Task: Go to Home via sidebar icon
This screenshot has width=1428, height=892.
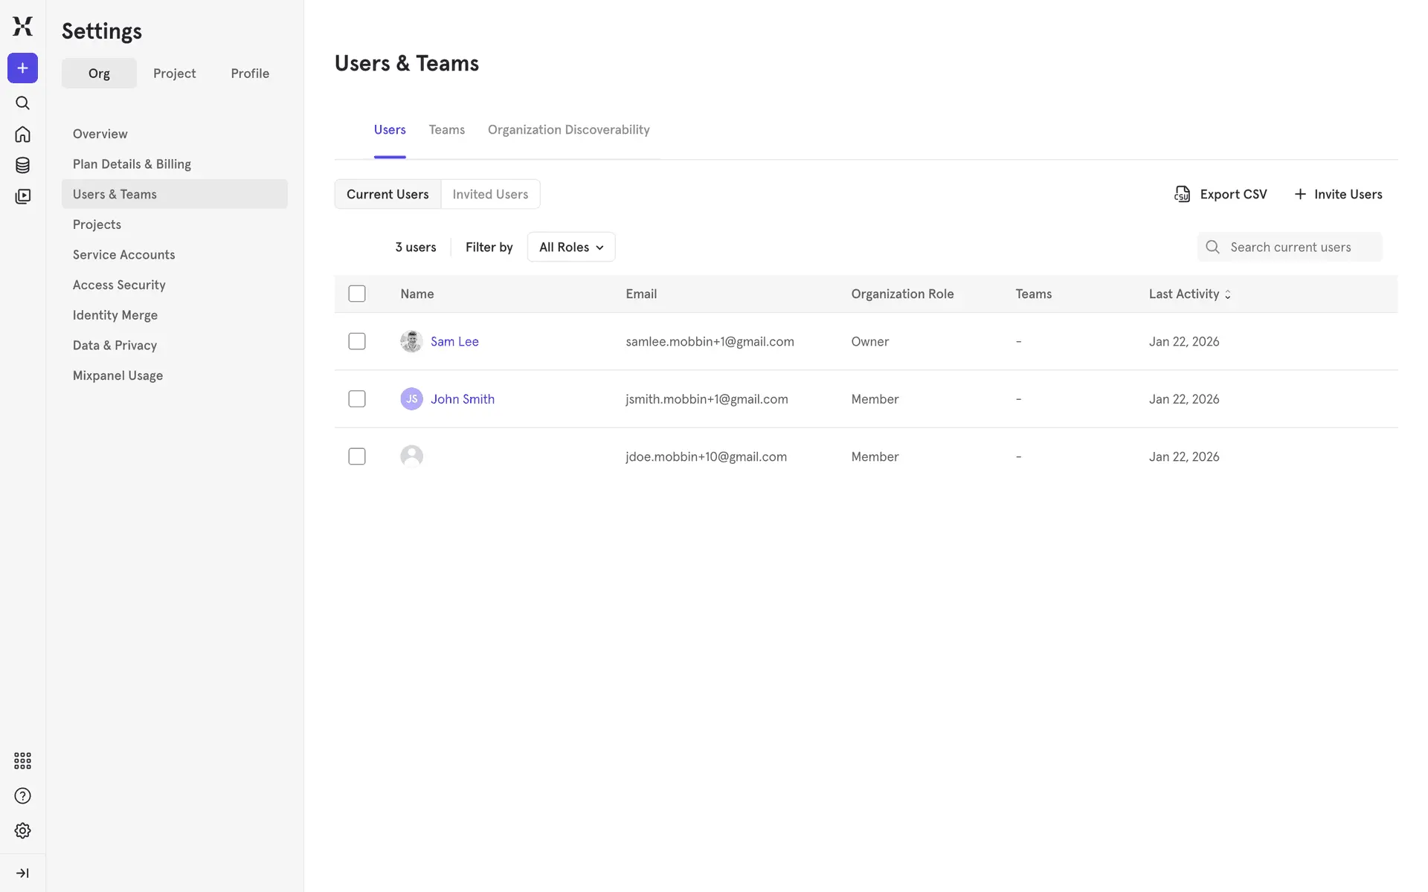Action: tap(22, 135)
